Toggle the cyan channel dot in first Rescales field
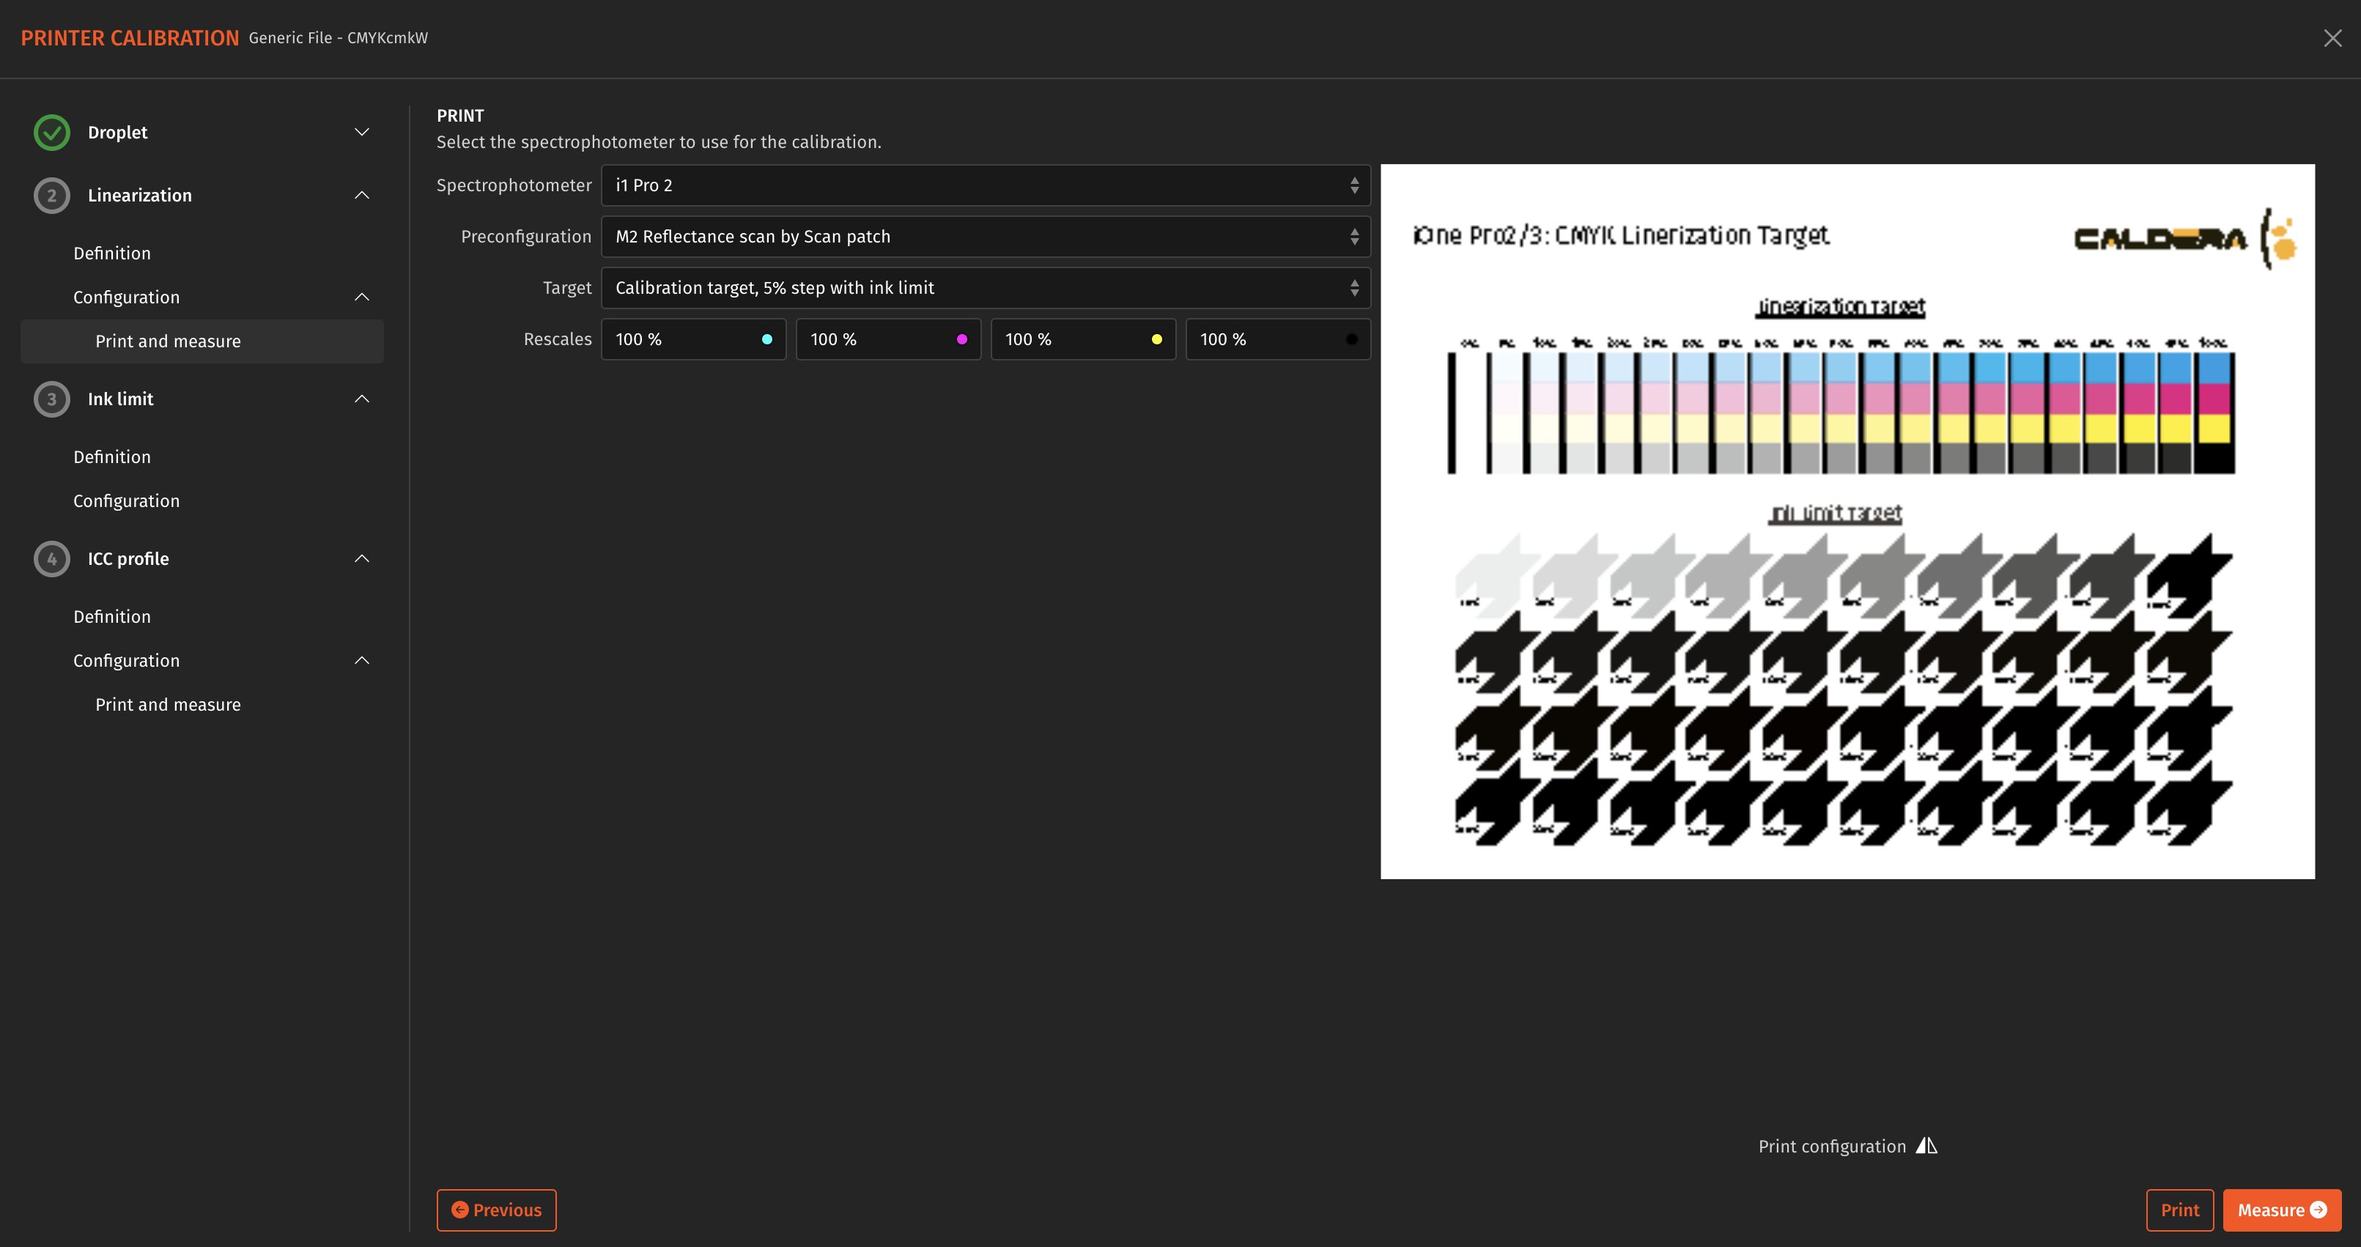Screen dimensions: 2361x1247 [767, 338]
